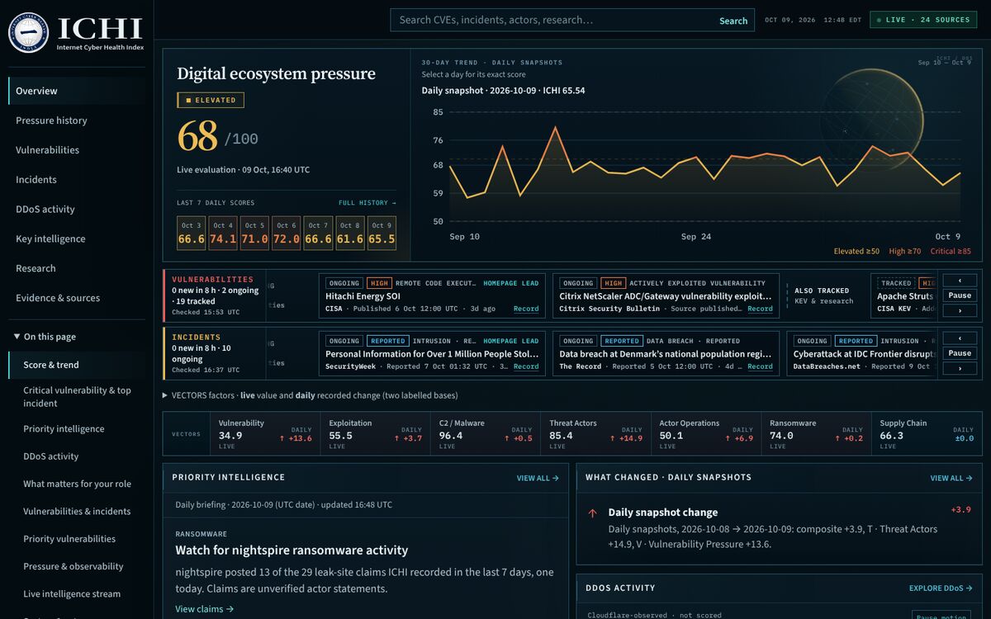Open the Apache Struts tracked card

(903, 295)
